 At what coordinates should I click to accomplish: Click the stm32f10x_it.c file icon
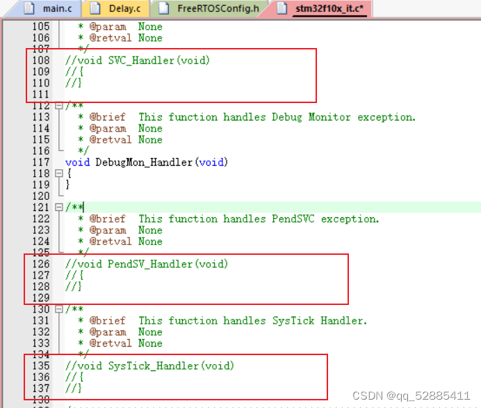[282, 8]
